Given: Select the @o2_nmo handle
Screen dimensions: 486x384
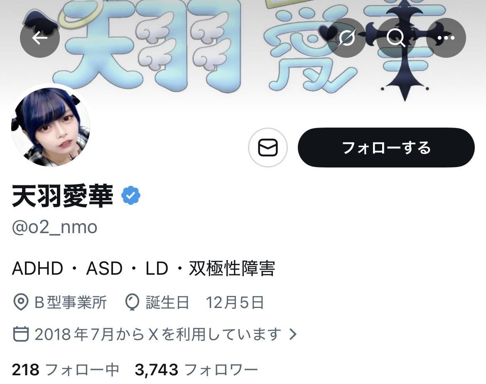Looking at the screenshot, I should [x=54, y=227].
